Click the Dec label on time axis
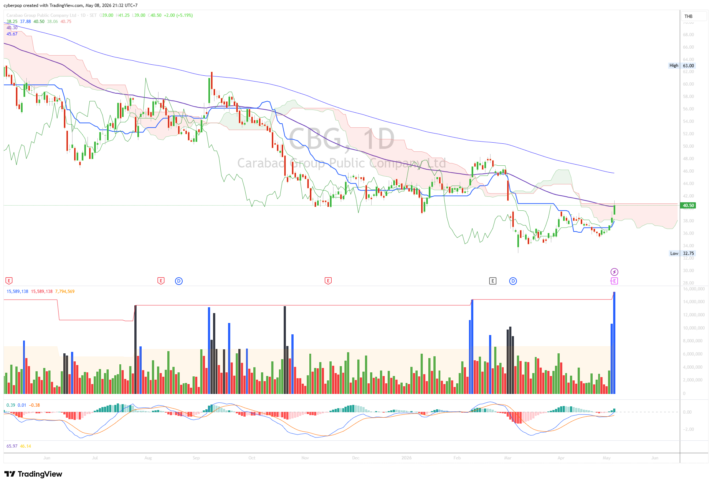This screenshot has height=485, width=712. 356,458
